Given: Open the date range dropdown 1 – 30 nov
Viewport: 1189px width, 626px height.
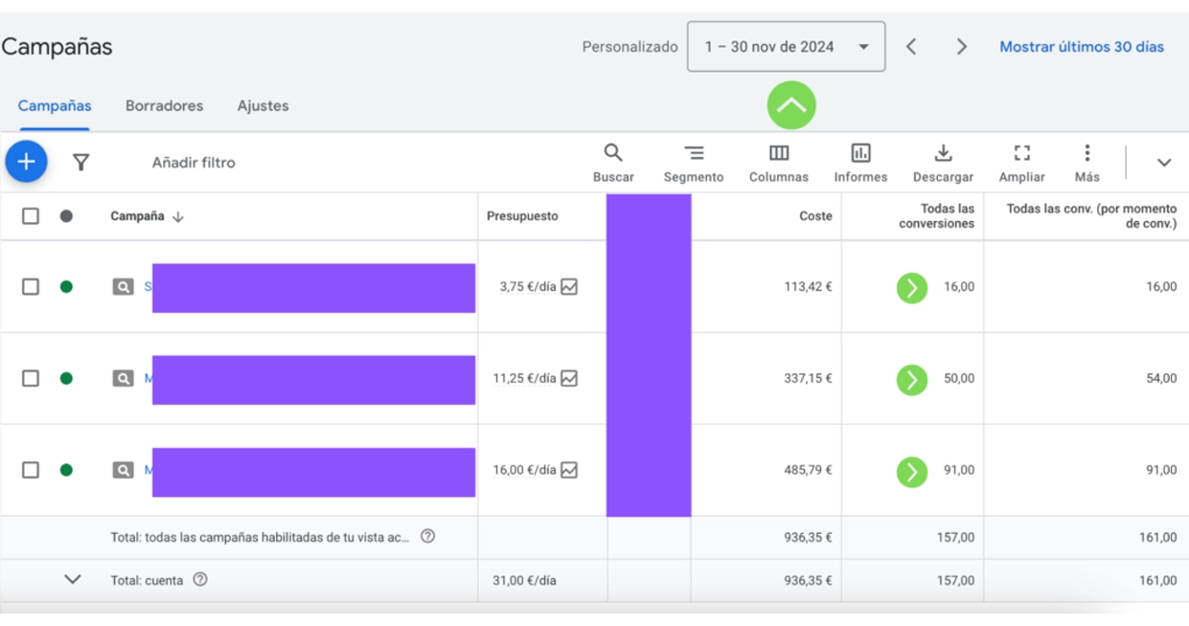Looking at the screenshot, I should coord(786,47).
